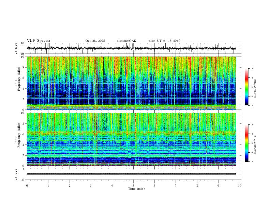
Task: Click the 5 minute tick on time axis
Action: [x=133, y=186]
